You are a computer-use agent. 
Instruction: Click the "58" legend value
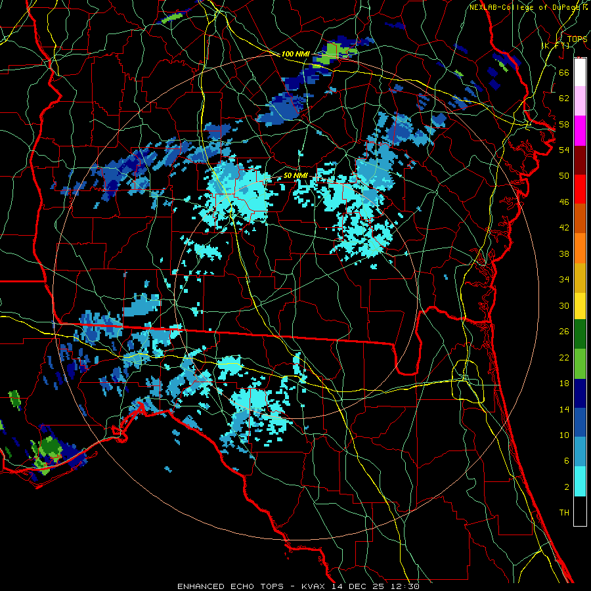(564, 124)
